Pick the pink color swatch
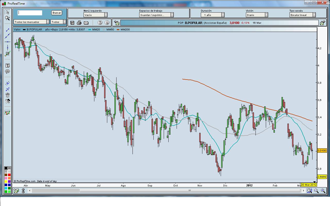The height and width of the screenshot is (206, 330). click(6, 178)
